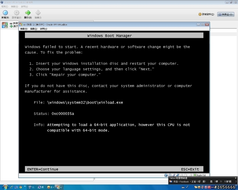Open the Machine (機器) menu in VirtualBox Manager
The height and width of the screenshot is (190, 238).
coord(15,7)
